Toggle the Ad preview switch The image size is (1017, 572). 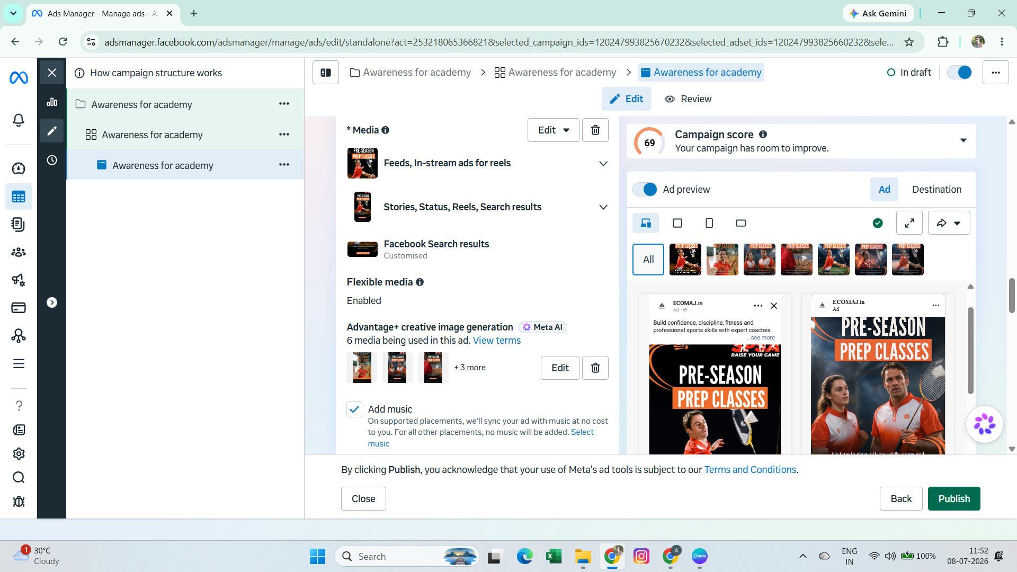click(645, 190)
